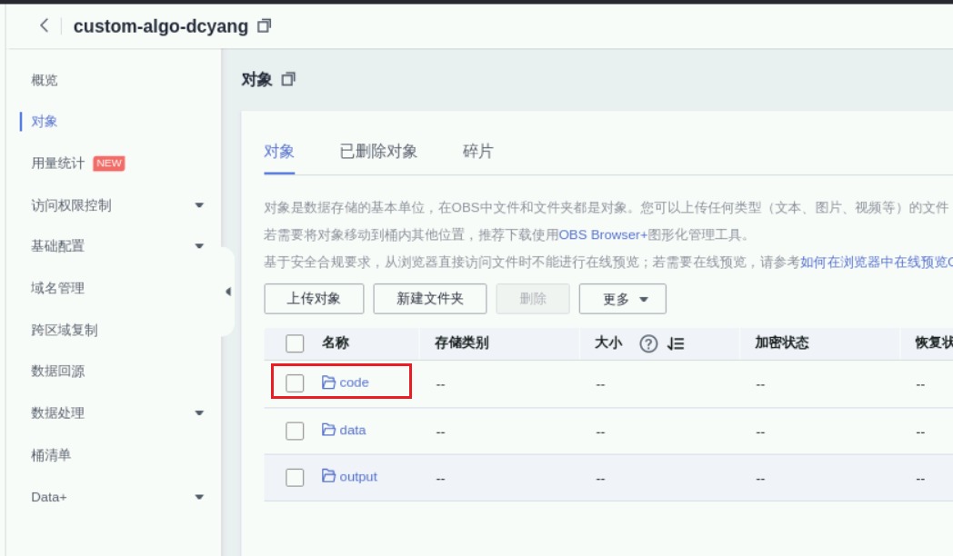Open the OBS Browser+ link

(602, 234)
